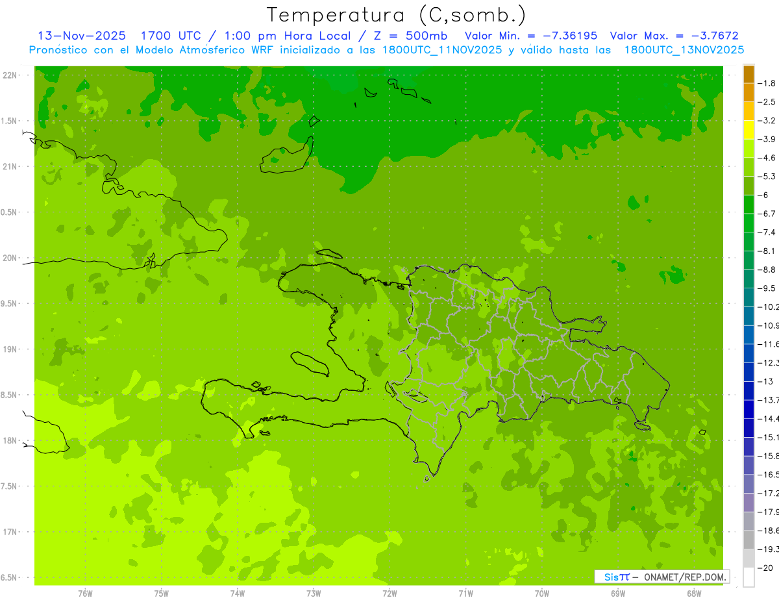
Task: Click the '-2.5' color scale value
Action: 767,102
